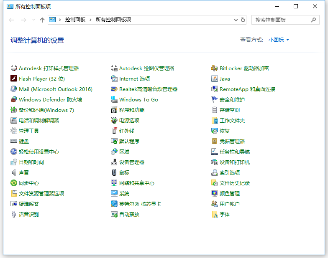Click the 字体 fonts link
The height and width of the screenshot is (258, 328).
coord(225,215)
